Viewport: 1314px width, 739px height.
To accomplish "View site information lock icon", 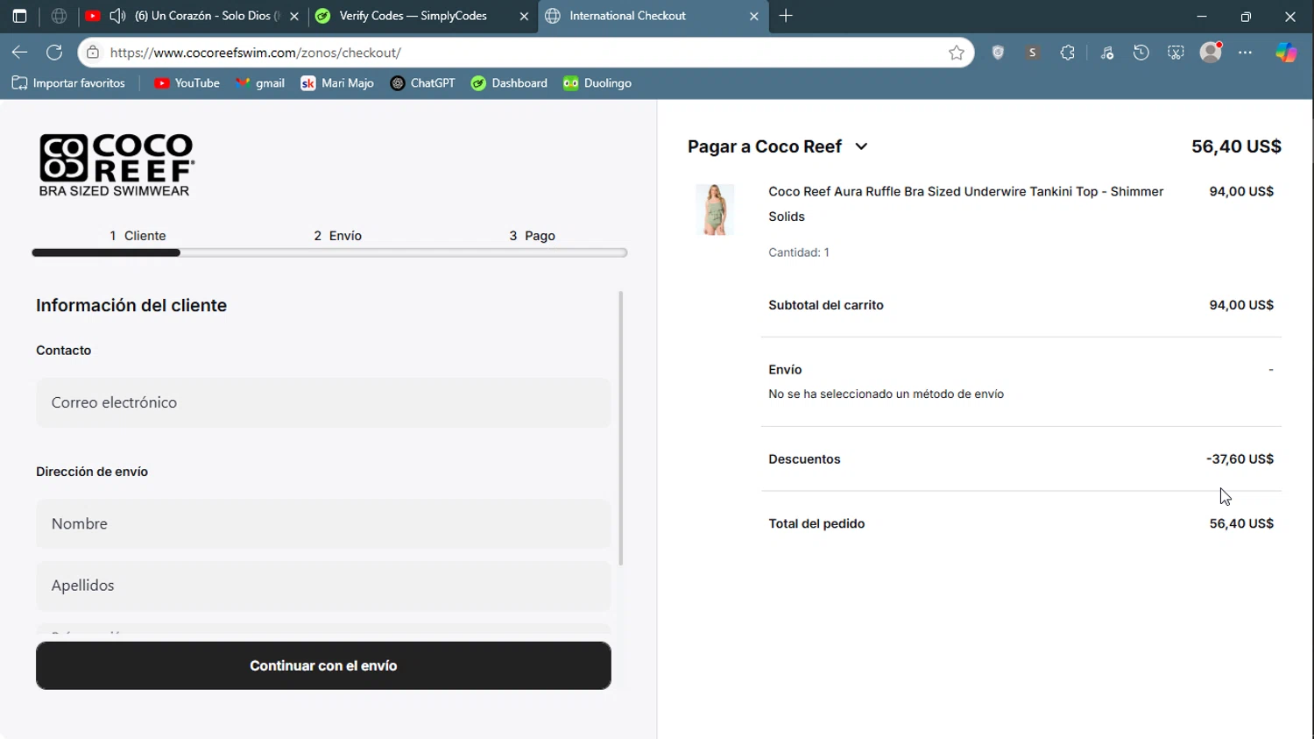I will coord(93,53).
